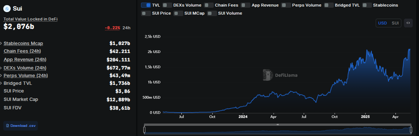The width and height of the screenshot is (419, 136).
Task: Click the 2025 x-axis label
Action: [365, 117]
